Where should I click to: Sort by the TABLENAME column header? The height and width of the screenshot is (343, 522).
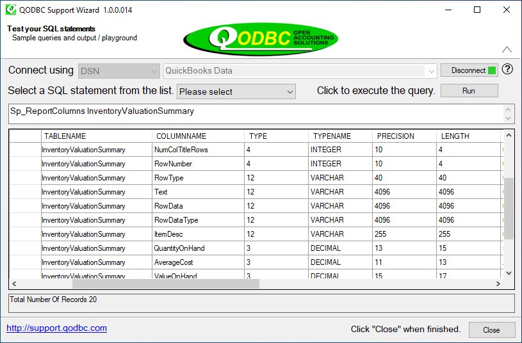pyautogui.click(x=97, y=136)
